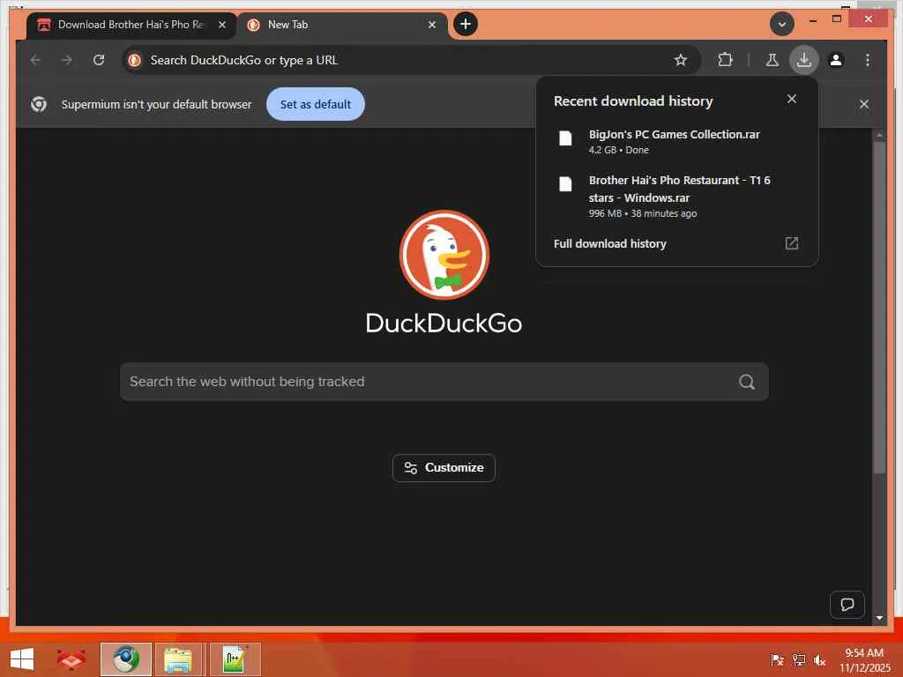Open the browser three-dot menu
This screenshot has width=903, height=677.
click(x=868, y=60)
